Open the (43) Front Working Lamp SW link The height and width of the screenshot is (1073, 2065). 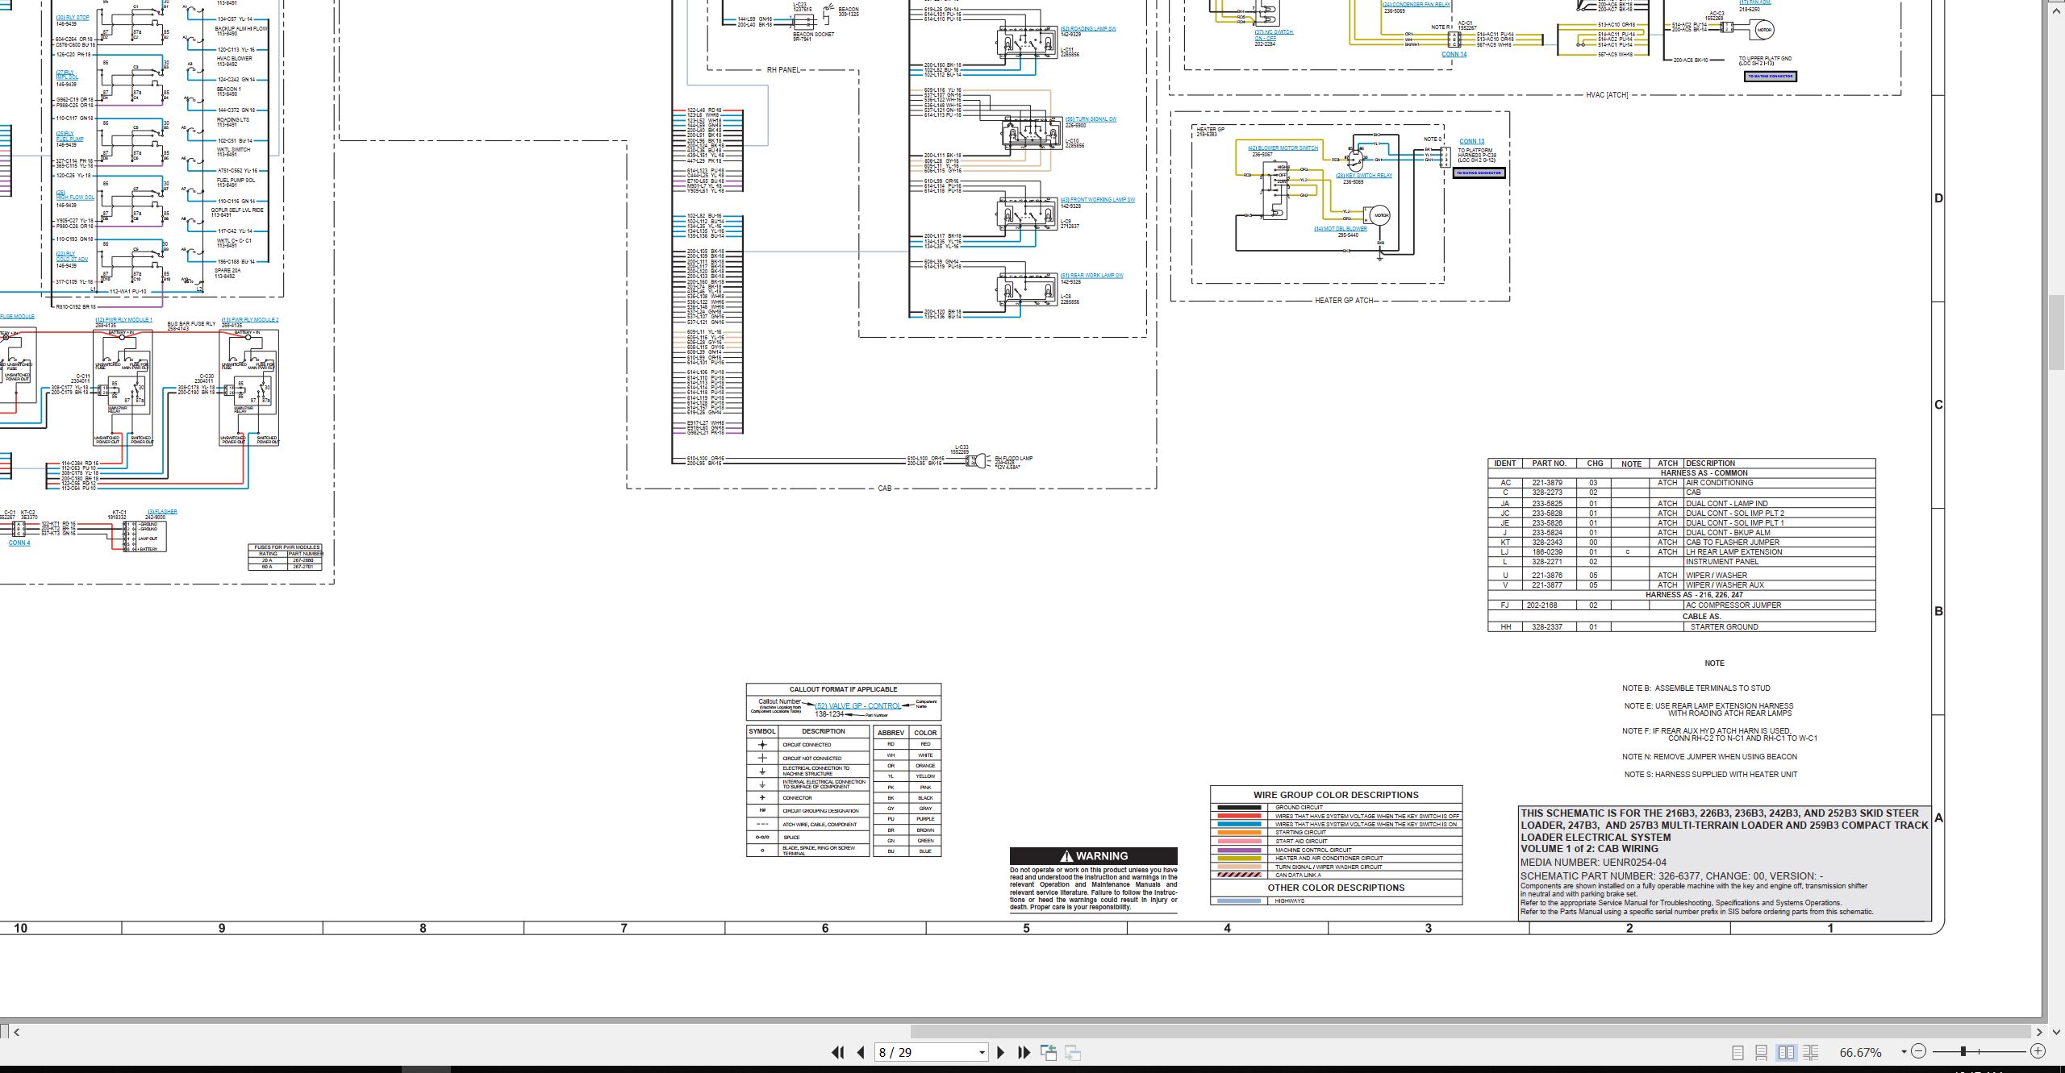tap(1097, 200)
